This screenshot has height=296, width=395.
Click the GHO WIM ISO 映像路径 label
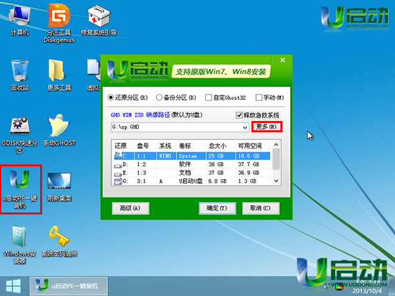[140, 115]
